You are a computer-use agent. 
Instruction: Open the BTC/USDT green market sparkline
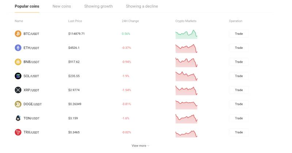tap(186, 34)
